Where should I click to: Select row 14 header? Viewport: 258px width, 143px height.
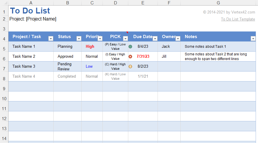tap(4, 136)
